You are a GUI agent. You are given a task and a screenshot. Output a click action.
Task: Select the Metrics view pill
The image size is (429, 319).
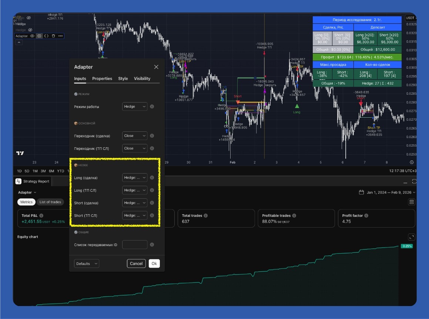[x=27, y=202]
